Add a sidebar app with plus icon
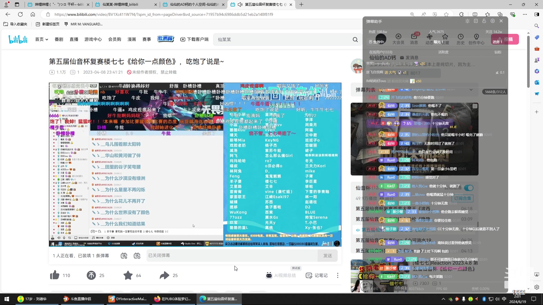This screenshot has height=305, width=543. pos(536,112)
